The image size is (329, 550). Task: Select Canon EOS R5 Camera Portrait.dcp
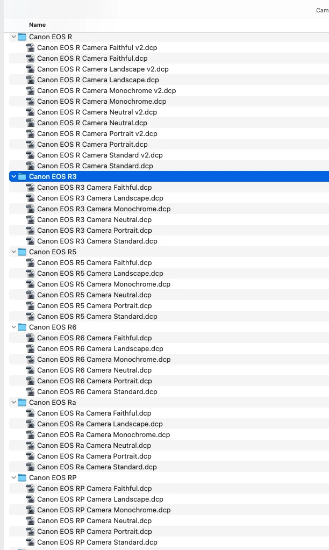coord(95,305)
